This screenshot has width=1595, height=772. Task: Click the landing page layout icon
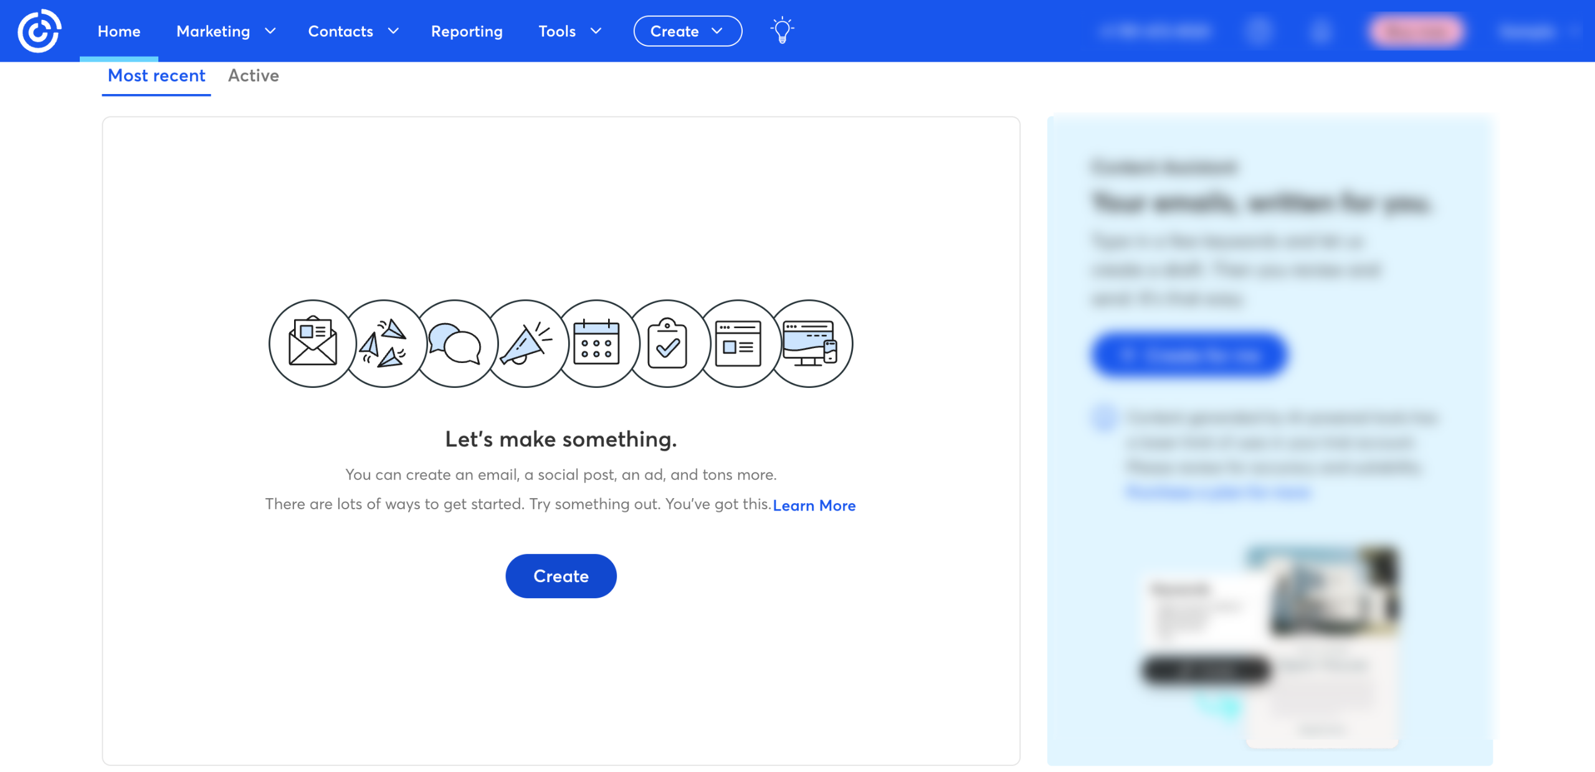tap(738, 344)
